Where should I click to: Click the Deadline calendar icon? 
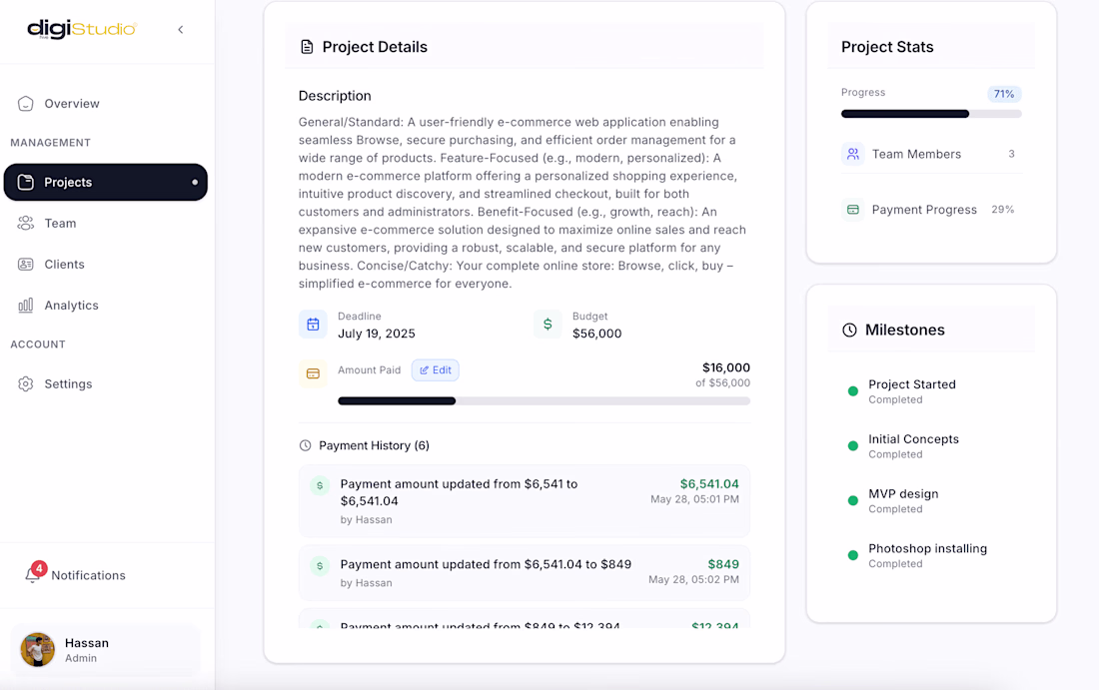click(x=313, y=325)
